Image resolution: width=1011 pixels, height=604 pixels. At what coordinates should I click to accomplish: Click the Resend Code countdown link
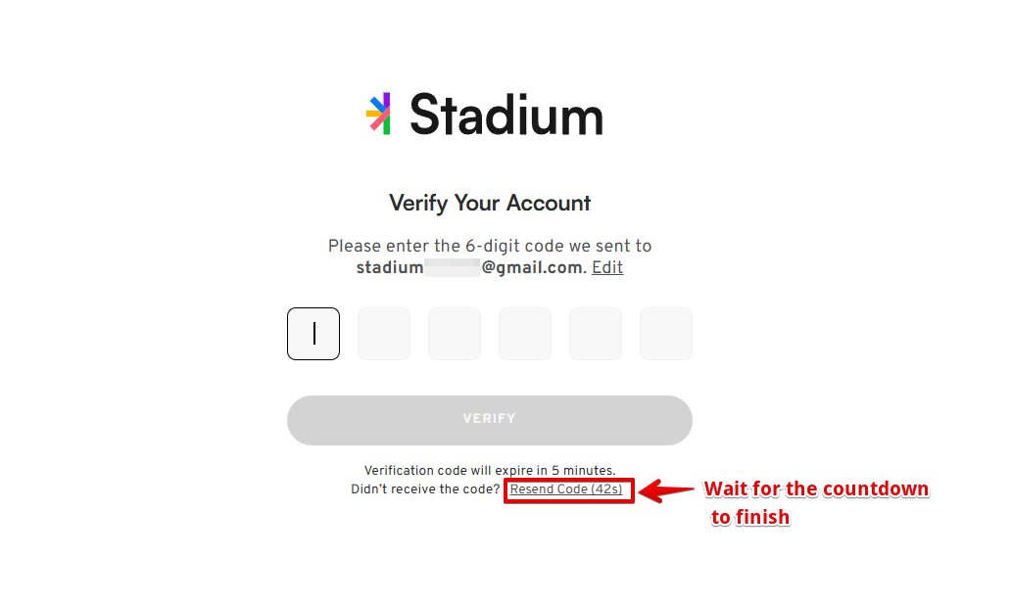pos(566,489)
